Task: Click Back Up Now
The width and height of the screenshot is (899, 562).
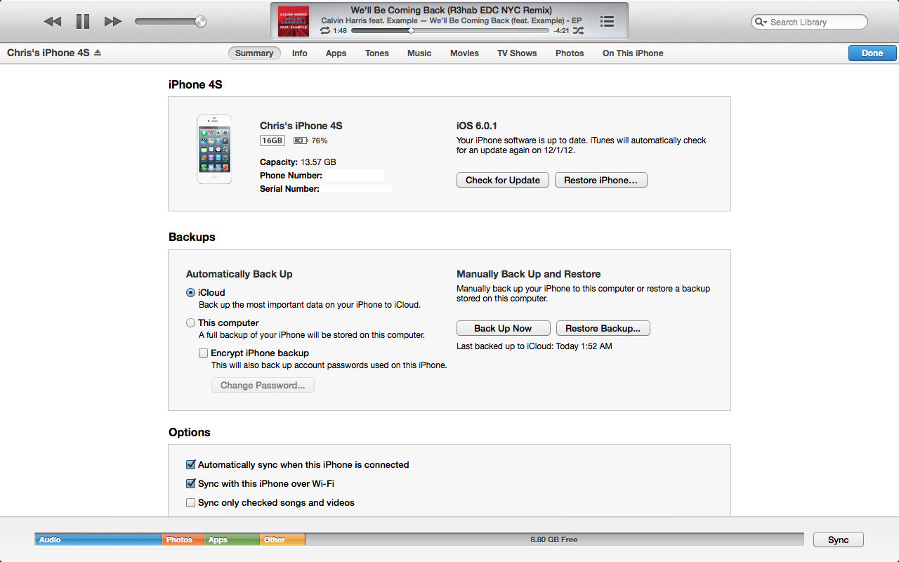Action: tap(503, 328)
